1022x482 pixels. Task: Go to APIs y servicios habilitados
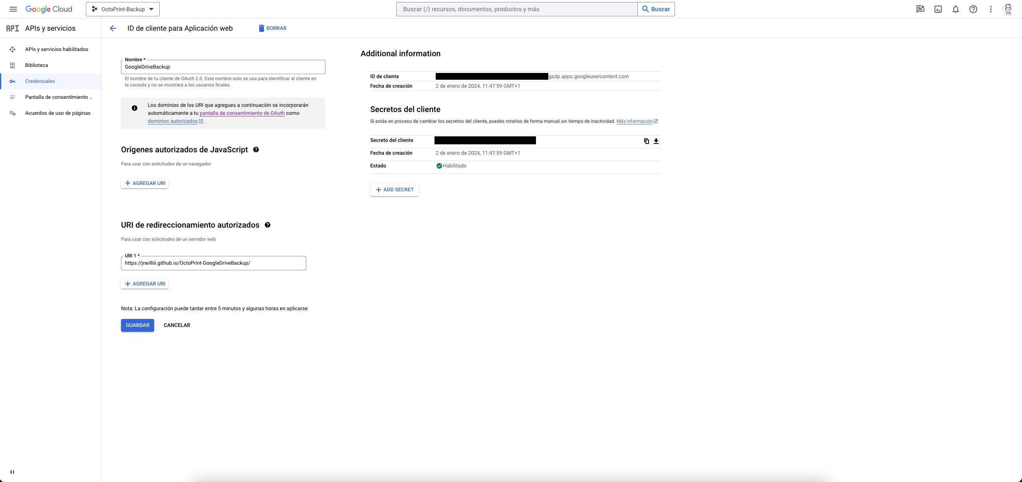coord(56,49)
